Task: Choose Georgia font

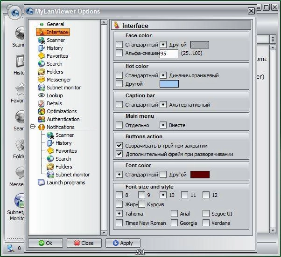Action: pyautogui.click(x=174, y=223)
